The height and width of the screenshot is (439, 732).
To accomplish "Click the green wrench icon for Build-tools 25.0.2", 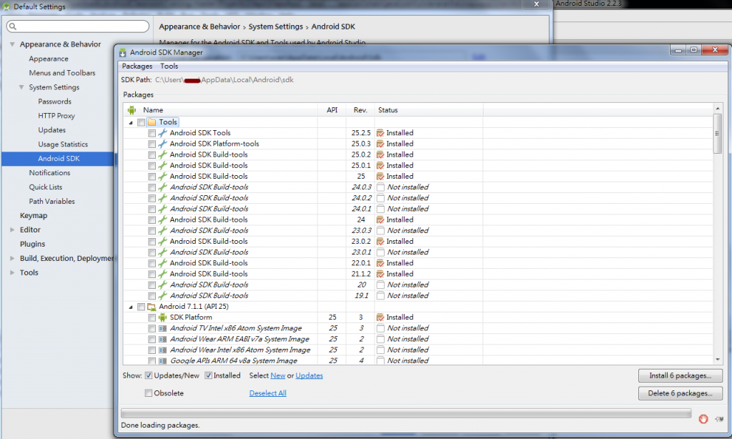I will pyautogui.click(x=162, y=154).
